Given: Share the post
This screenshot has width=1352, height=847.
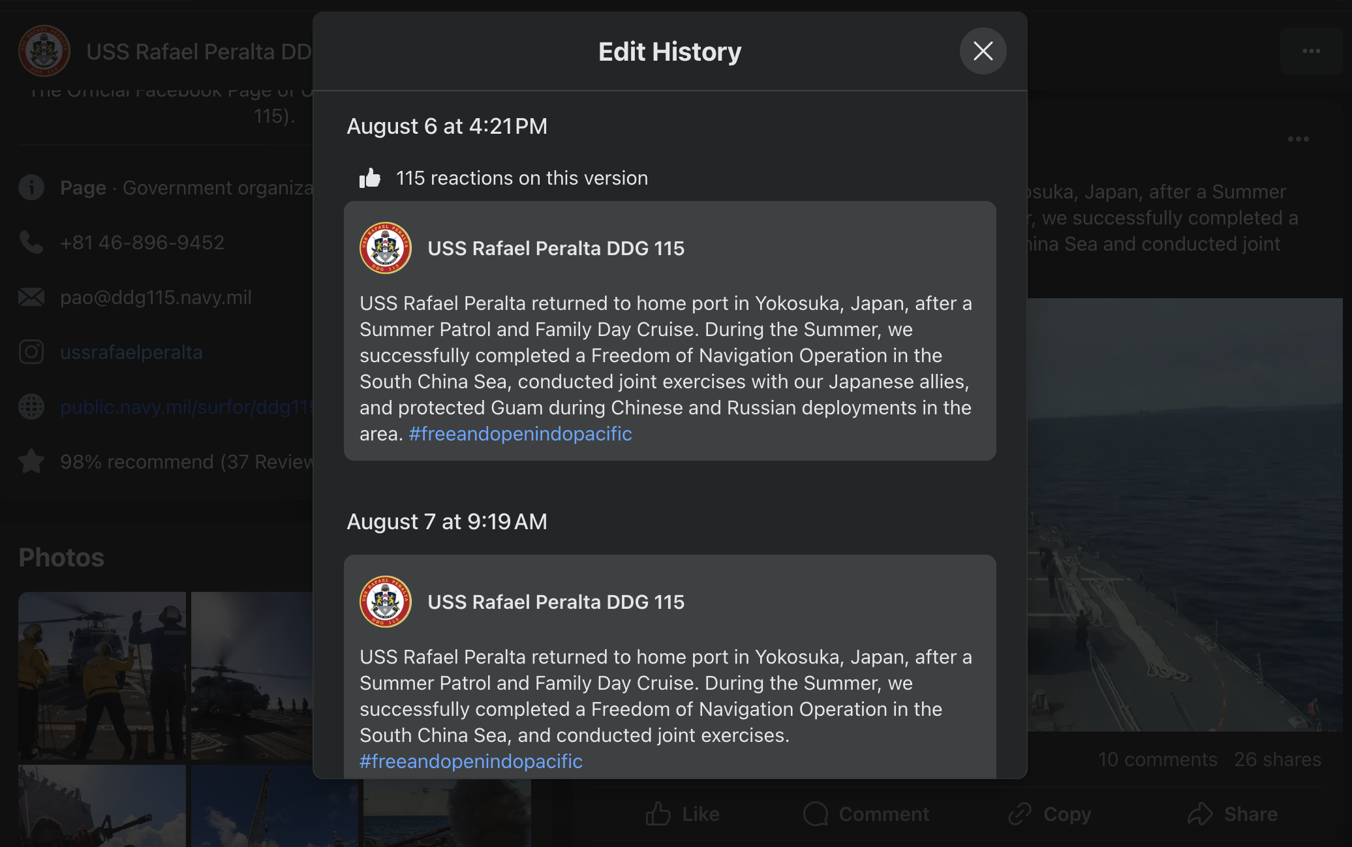Looking at the screenshot, I should point(1232,814).
